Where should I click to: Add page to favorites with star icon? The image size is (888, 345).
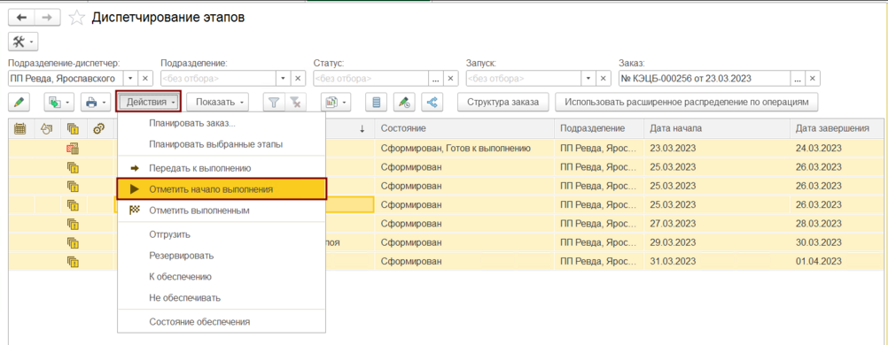tap(76, 18)
